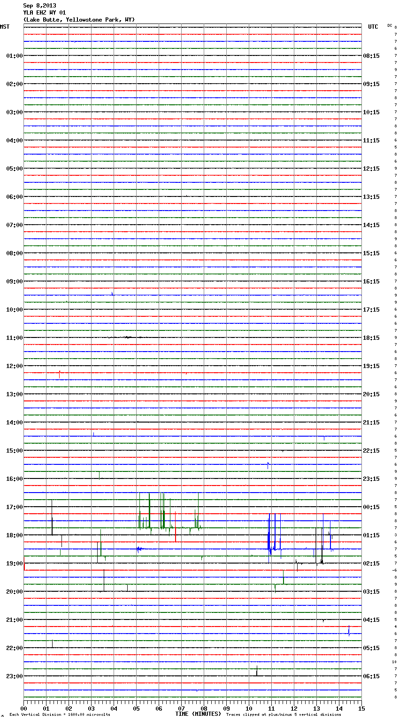Click the 22:00 MST time label
The image size is (399, 721).
tap(15, 648)
